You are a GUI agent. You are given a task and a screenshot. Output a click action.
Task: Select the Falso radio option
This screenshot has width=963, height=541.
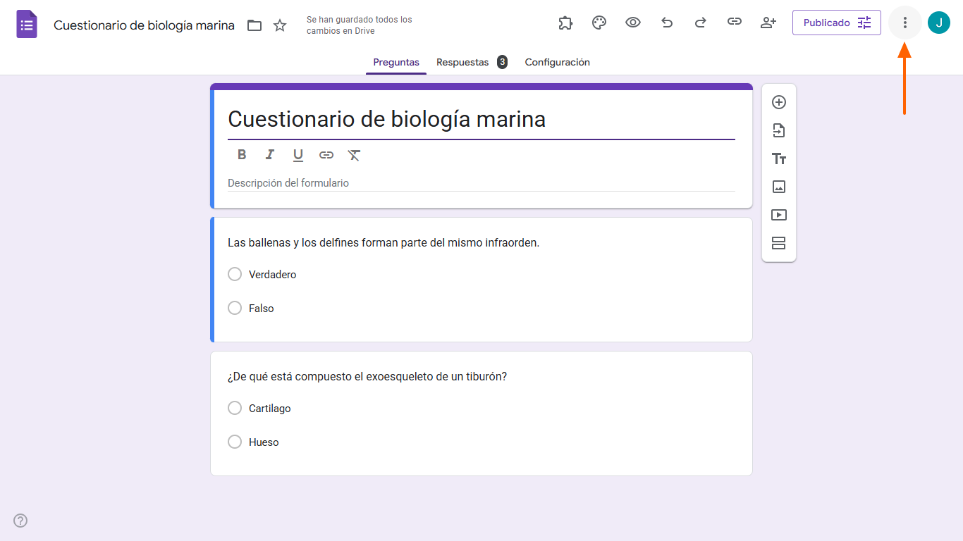(x=235, y=308)
